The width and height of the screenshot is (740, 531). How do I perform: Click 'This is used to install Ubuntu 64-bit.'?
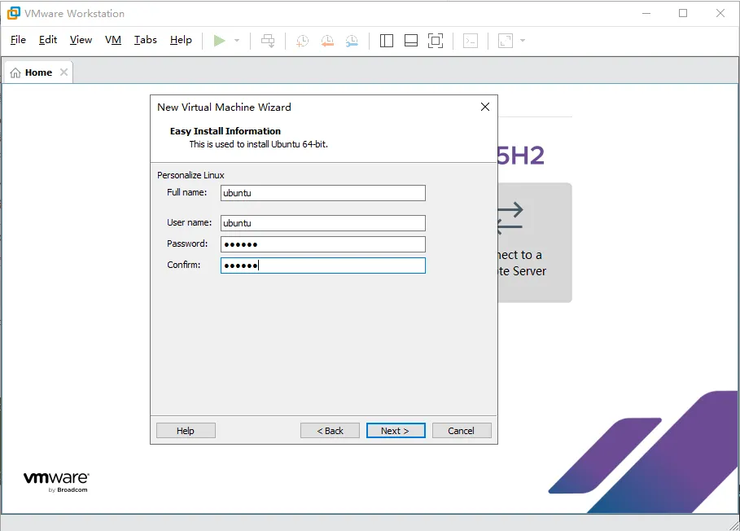259,144
